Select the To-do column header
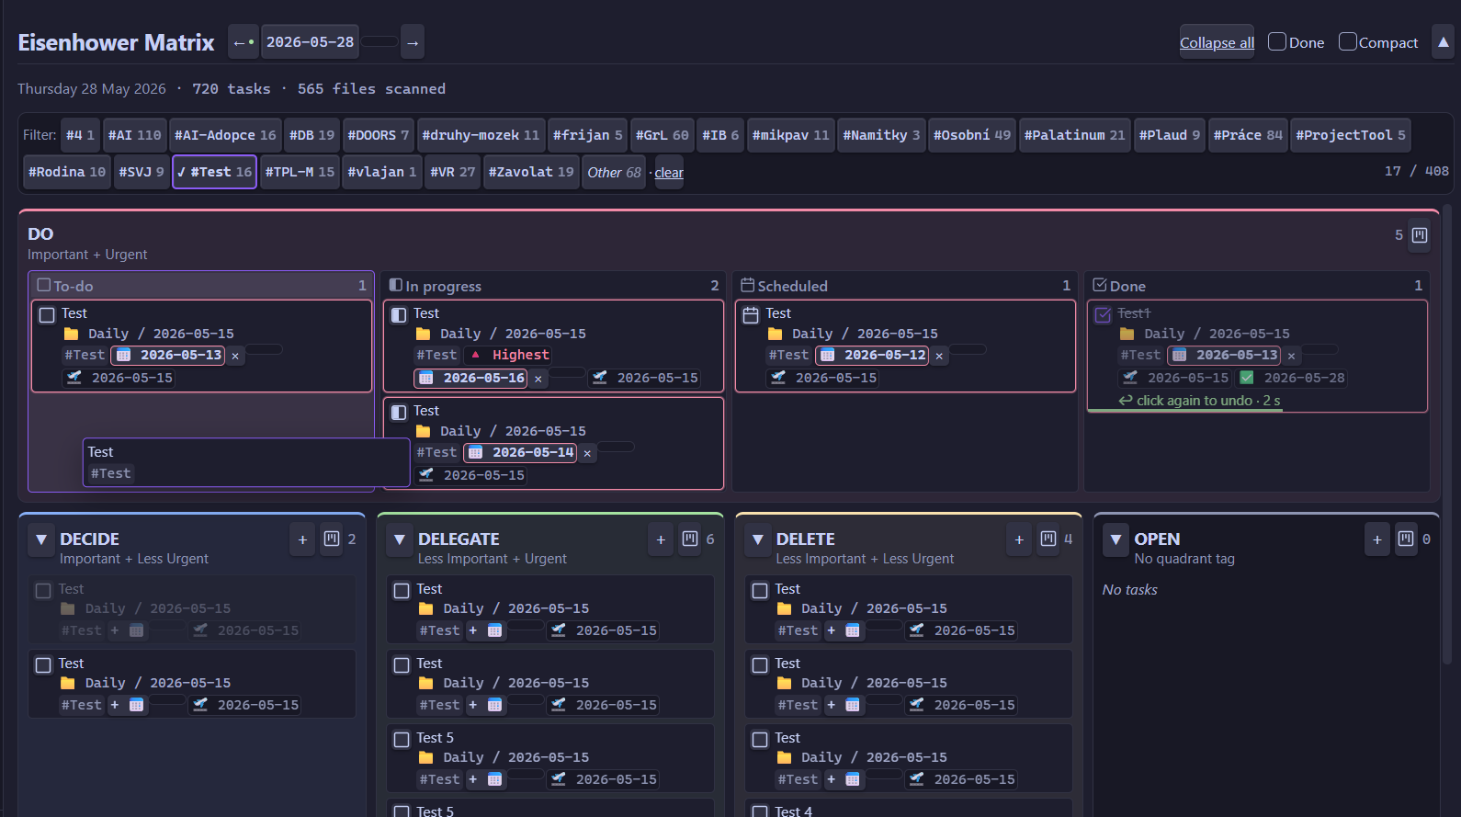Image resolution: width=1461 pixels, height=817 pixels. coord(201,286)
